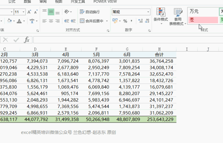Open the 开发工具 ribbon tab
The width and height of the screenshot is (223, 143).
[x=79, y=1]
